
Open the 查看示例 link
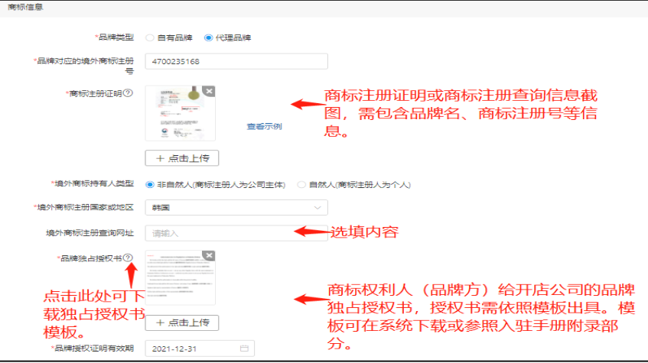click(x=264, y=126)
